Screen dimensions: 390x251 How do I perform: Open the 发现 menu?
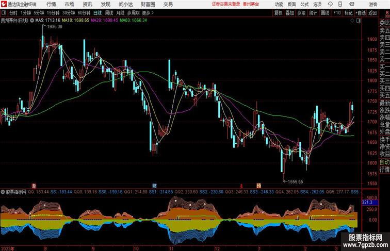click(x=105, y=4)
